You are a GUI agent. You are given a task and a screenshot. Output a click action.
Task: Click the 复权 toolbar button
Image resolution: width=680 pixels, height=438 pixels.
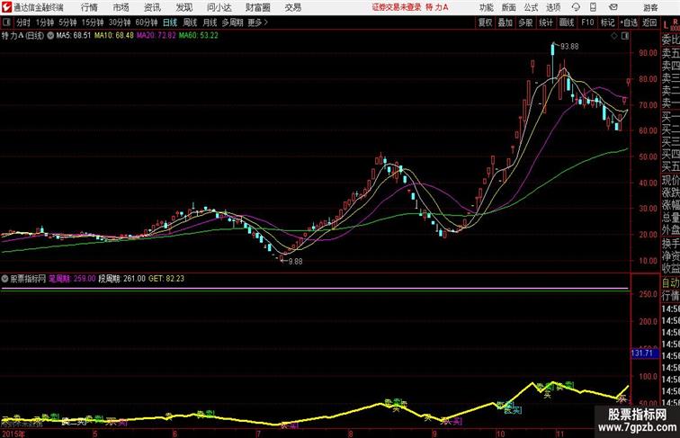[485, 22]
